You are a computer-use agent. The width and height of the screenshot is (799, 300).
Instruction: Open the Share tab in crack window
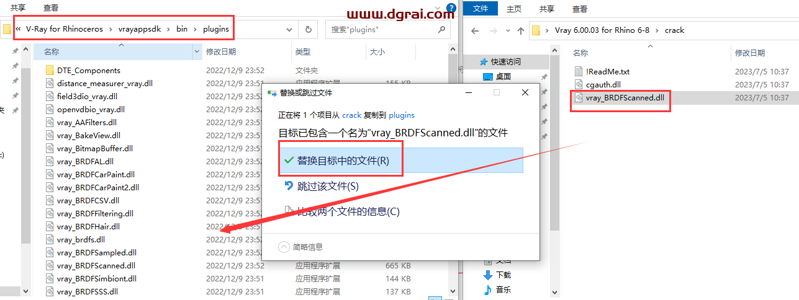click(x=547, y=9)
